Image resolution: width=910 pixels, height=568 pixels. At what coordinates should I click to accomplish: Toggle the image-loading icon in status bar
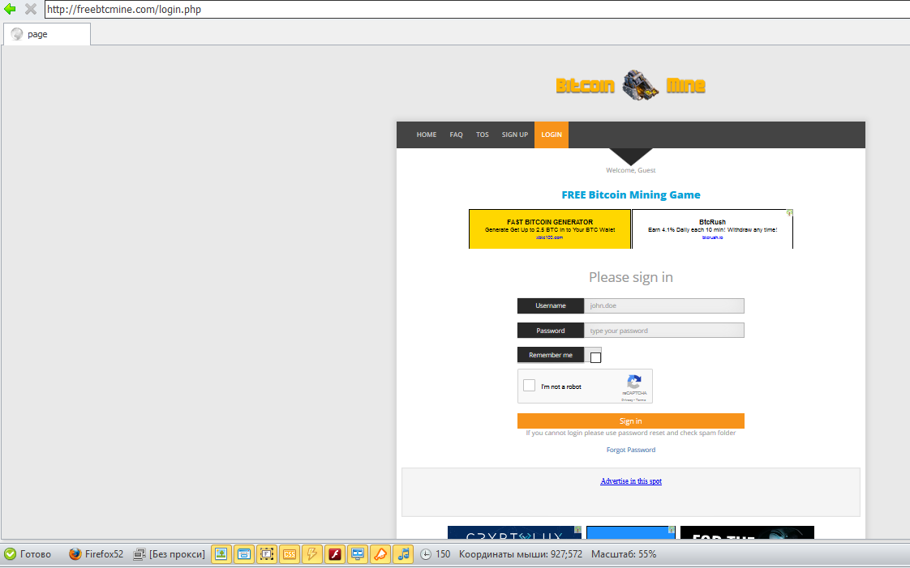click(x=221, y=554)
